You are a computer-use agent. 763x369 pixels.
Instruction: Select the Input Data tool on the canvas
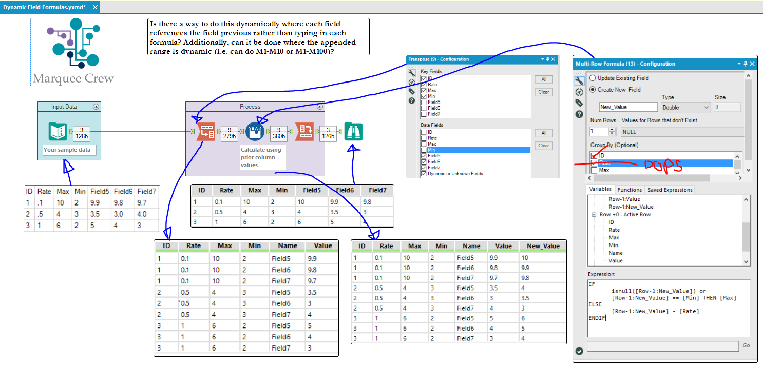pyautogui.click(x=56, y=132)
